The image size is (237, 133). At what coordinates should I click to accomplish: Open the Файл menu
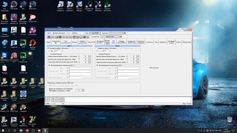(x=49, y=33)
